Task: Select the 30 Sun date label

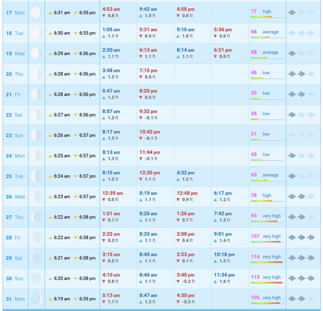Action: 15,278
